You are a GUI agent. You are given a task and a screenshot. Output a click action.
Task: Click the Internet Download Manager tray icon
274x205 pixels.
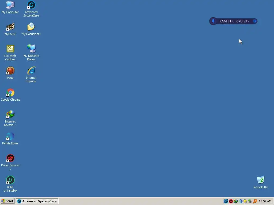(x=235, y=201)
